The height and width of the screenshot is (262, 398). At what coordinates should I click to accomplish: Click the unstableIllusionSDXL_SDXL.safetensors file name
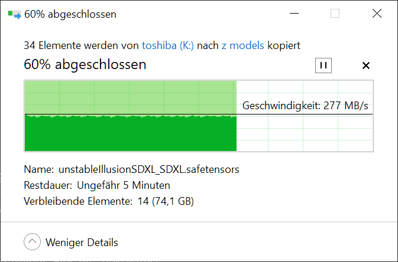coord(149,169)
